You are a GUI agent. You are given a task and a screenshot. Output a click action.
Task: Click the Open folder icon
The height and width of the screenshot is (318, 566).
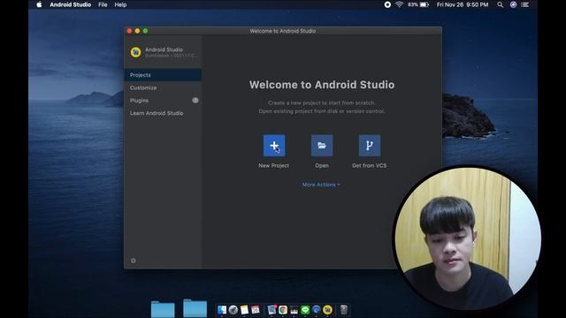322,146
